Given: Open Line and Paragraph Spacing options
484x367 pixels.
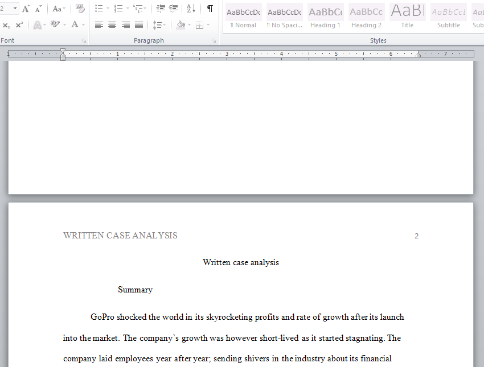Looking at the screenshot, I should [159, 24].
